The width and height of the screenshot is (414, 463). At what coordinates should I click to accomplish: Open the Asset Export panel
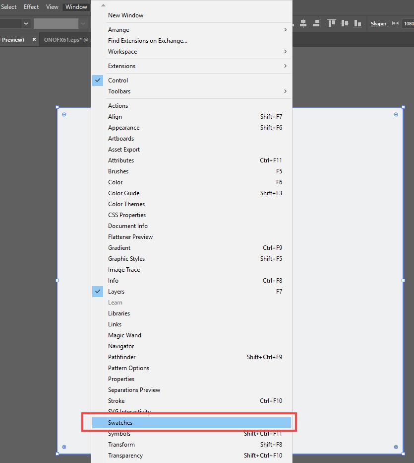tap(191, 150)
